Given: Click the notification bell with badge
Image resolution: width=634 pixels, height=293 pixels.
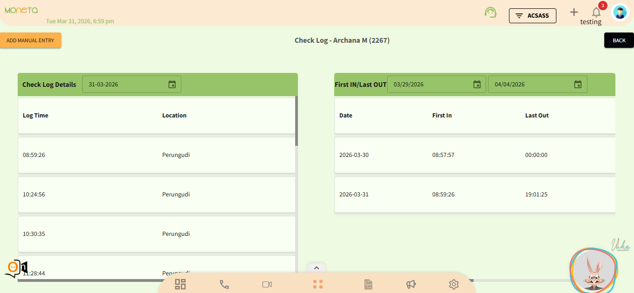Looking at the screenshot, I should click(596, 12).
